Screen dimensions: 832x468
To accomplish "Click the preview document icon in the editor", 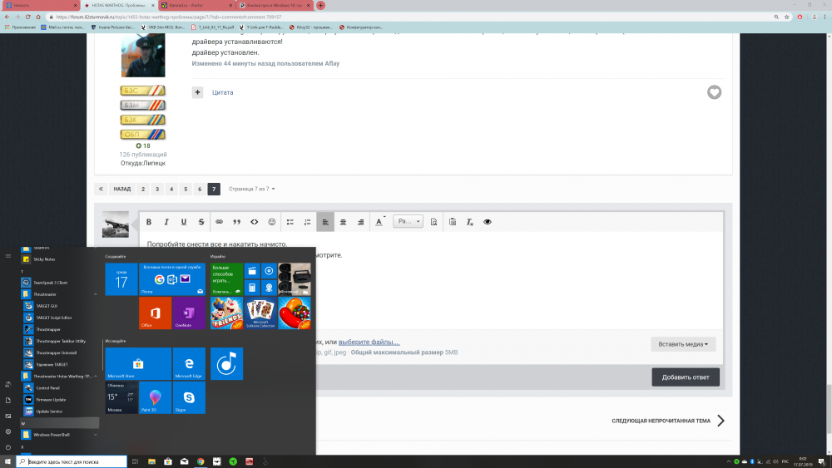I will 434,222.
